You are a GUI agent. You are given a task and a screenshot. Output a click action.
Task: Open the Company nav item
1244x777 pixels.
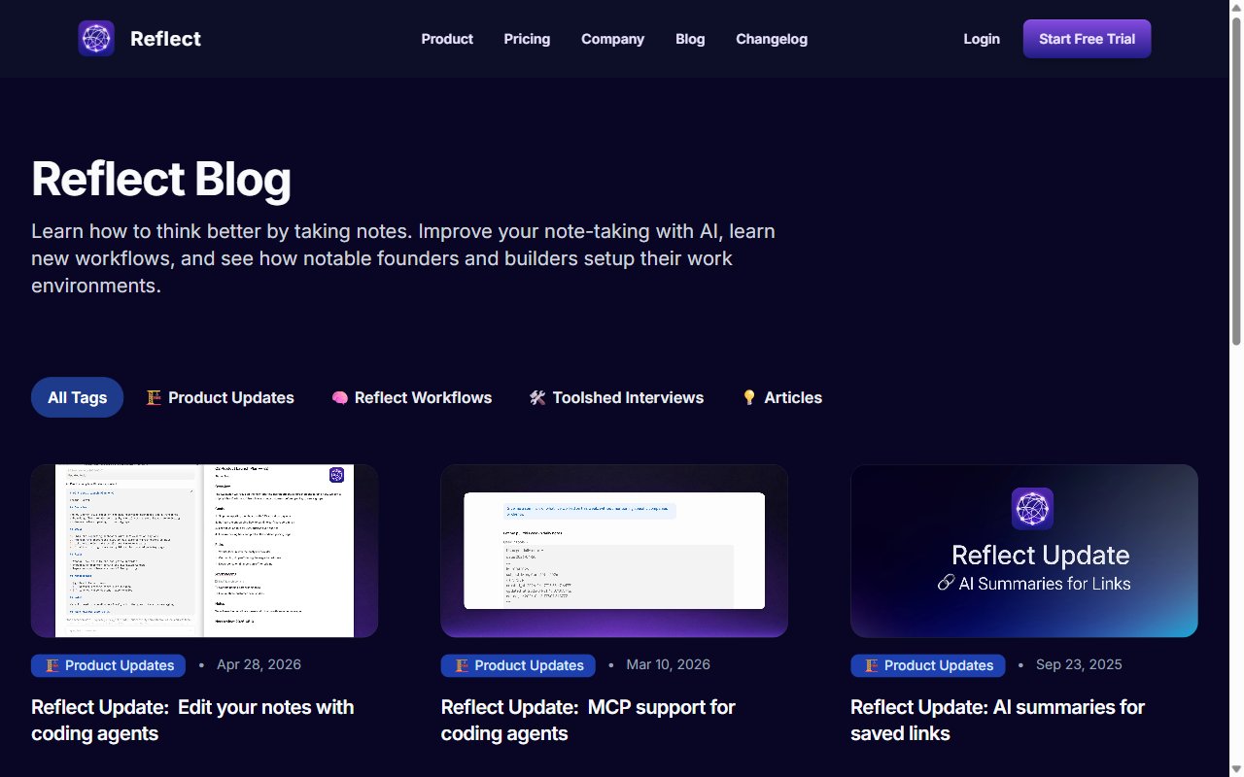pos(612,39)
